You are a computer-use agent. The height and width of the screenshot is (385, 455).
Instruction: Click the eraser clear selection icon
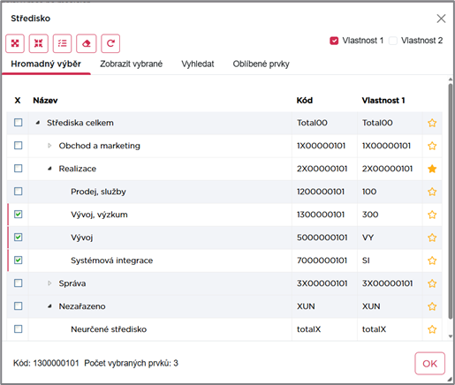[x=87, y=43]
